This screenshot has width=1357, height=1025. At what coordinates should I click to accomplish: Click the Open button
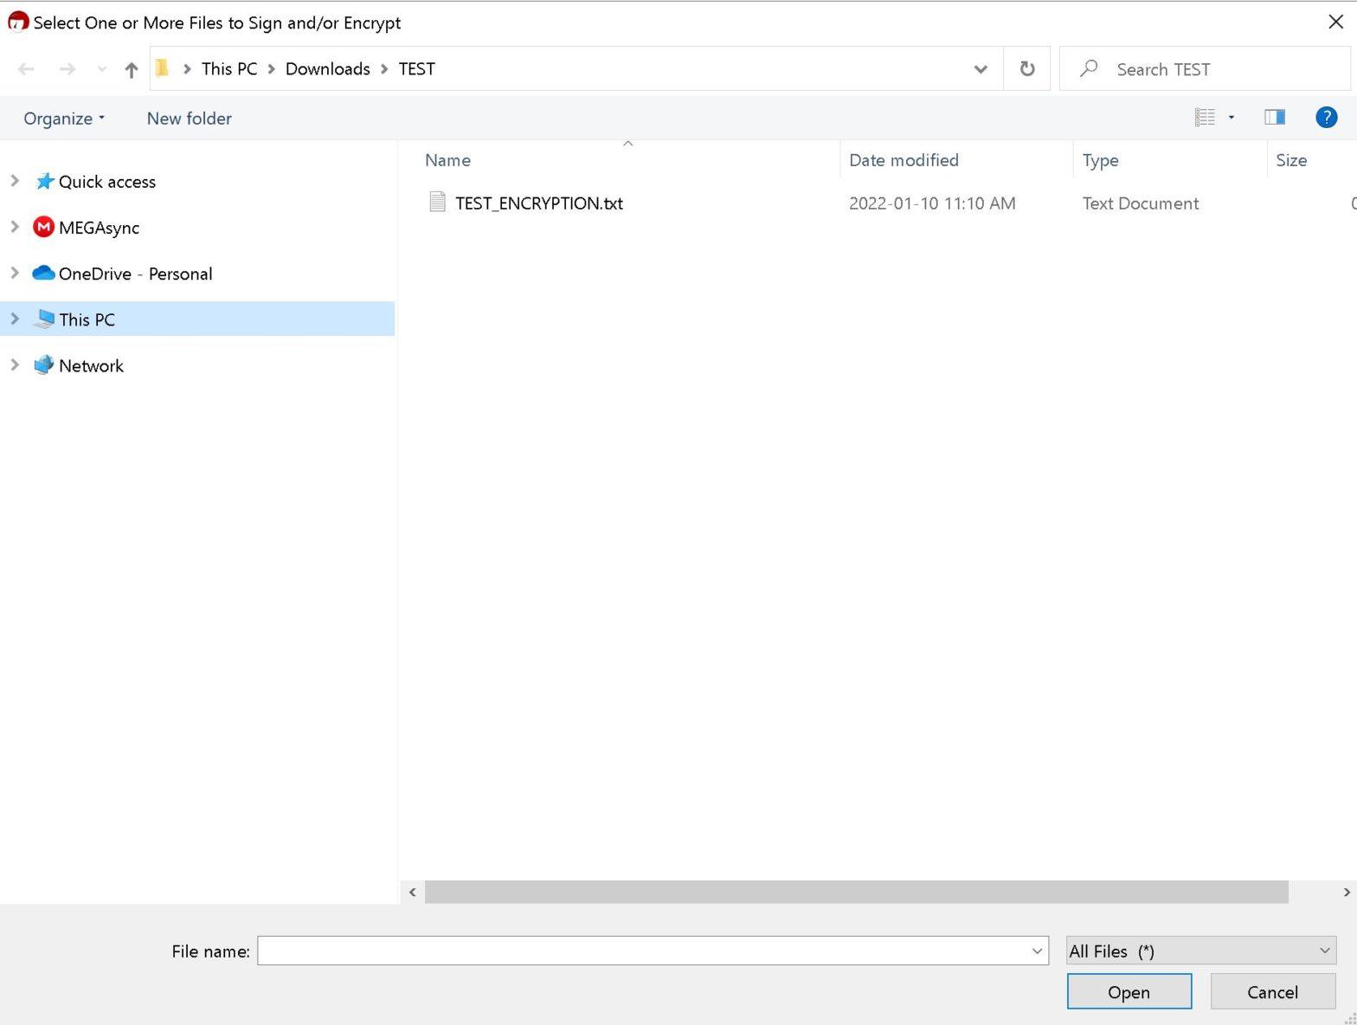tap(1129, 992)
